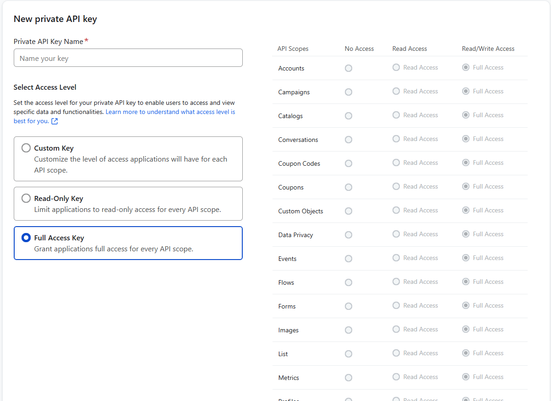Set Custom Objects scope to No Access
The height and width of the screenshot is (401, 551).
tap(349, 211)
